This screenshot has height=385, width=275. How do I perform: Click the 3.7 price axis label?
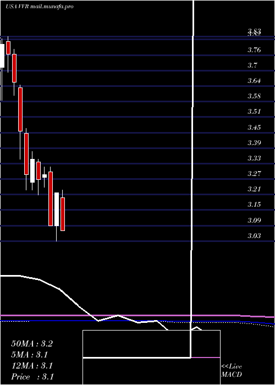(252, 65)
